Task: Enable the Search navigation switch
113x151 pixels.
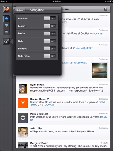Action: click(50, 26)
